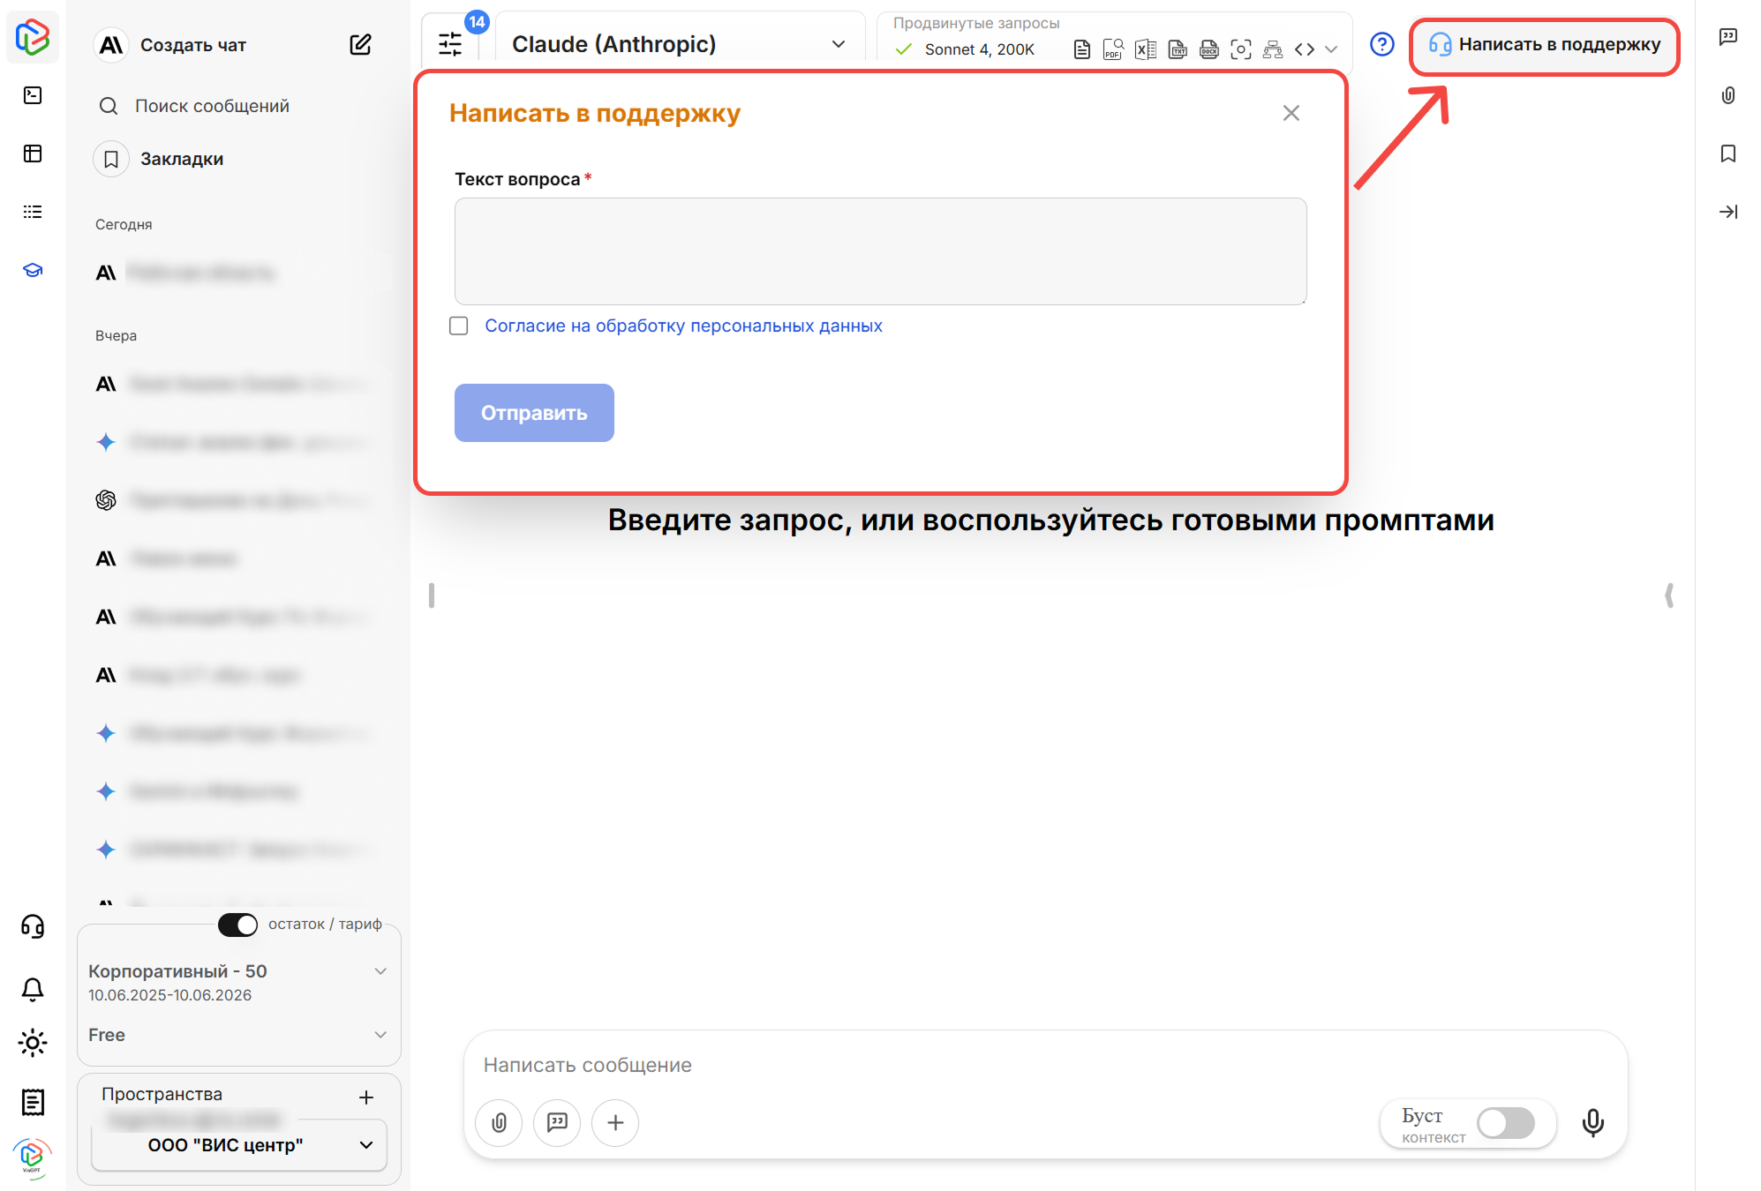Viewport: 1761px width, 1191px height.
Task: Focus the Текст вопроса text area
Action: point(880,251)
